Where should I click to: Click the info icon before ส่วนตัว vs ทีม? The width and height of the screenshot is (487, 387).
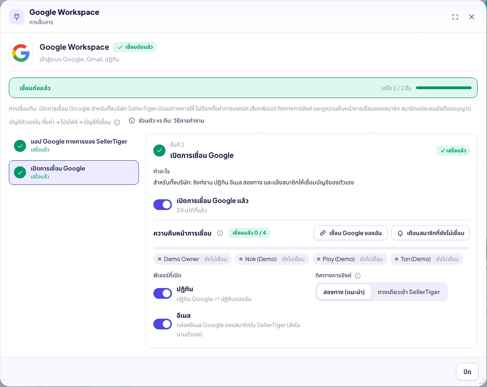pos(132,120)
